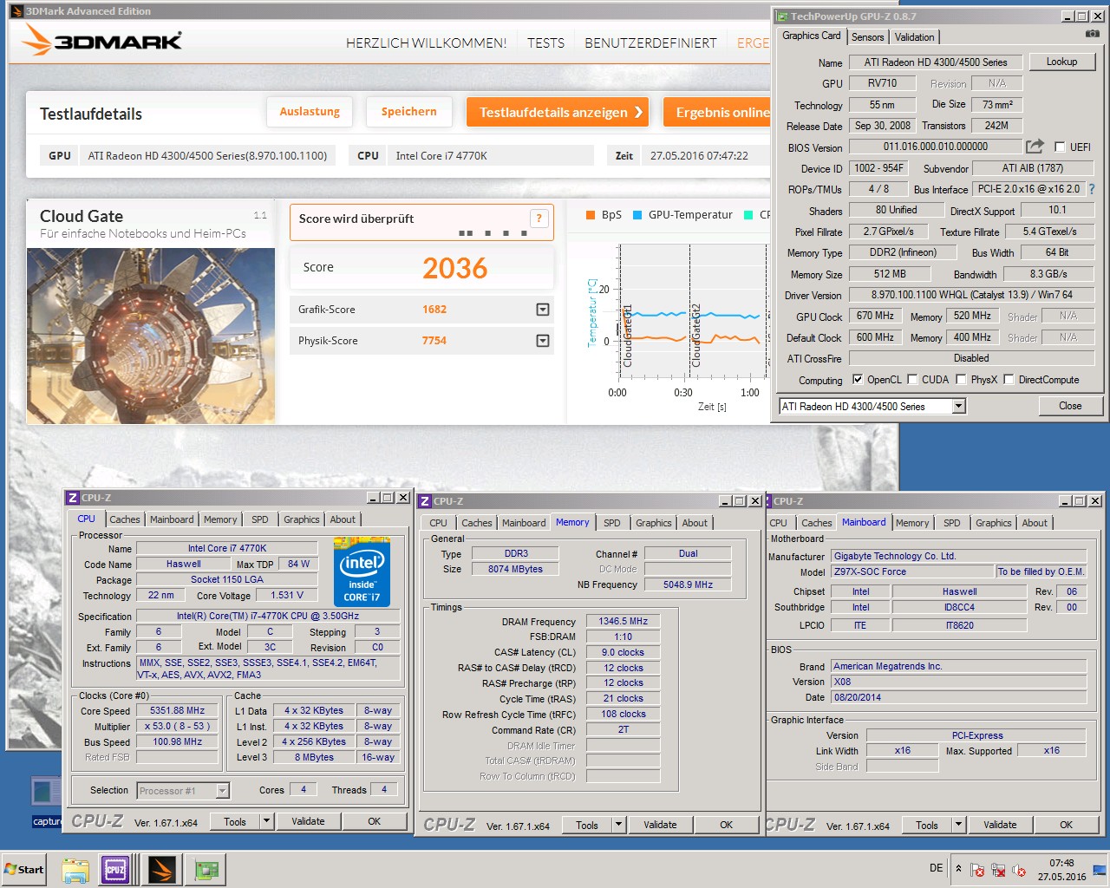Click the Score help question mark icon

pyautogui.click(x=539, y=219)
